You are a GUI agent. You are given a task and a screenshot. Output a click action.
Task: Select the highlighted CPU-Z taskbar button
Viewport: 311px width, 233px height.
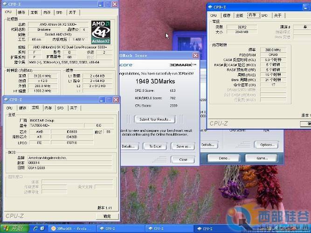point(218,229)
